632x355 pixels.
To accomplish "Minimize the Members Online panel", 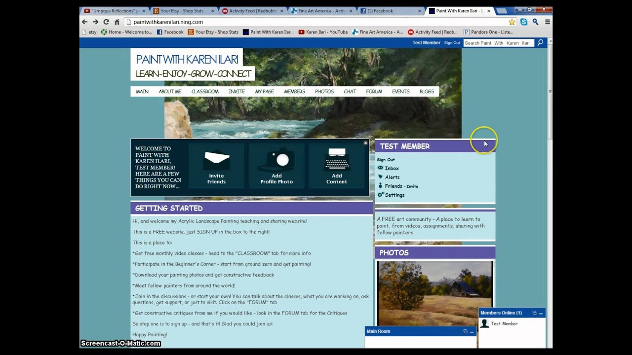I will click(x=541, y=313).
